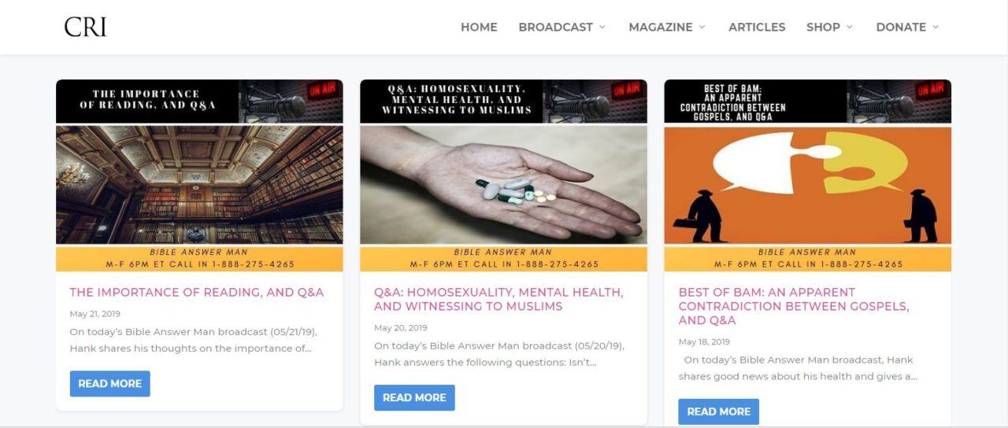Viewport: 1008px width, 428px height.
Task: Open the library image thumbnail
Action: 199,185
